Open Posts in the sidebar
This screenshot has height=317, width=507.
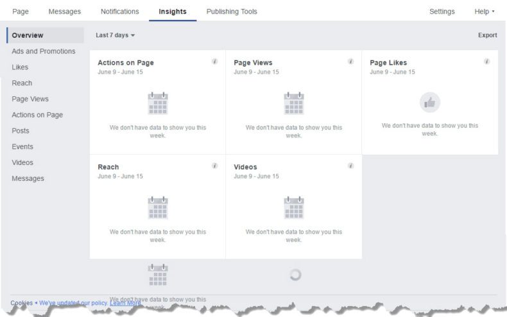(21, 130)
